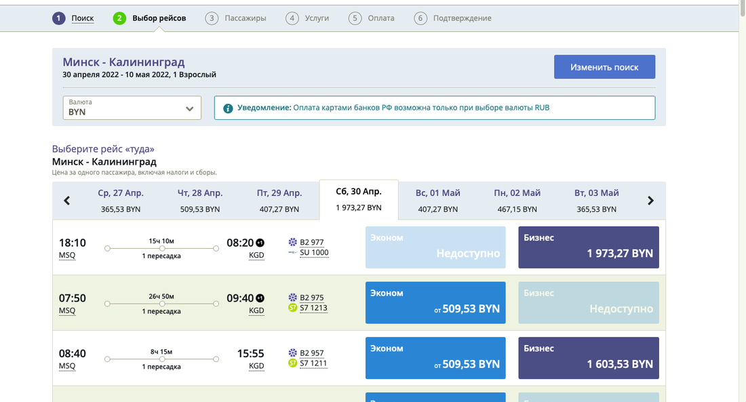Click the S7 logo beside S7 1211
This screenshot has height=402, width=746.
(293, 363)
